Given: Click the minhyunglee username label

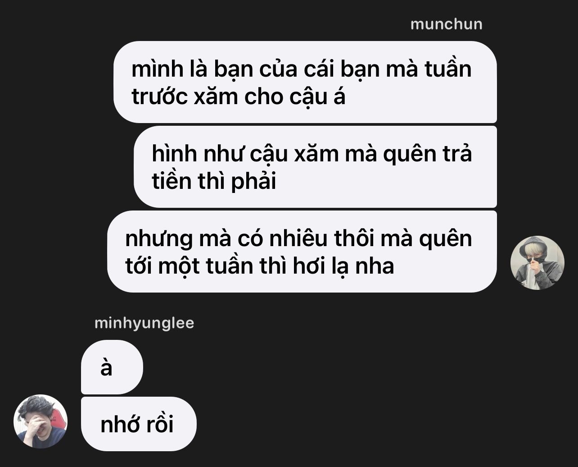Looking at the screenshot, I should pos(144,323).
